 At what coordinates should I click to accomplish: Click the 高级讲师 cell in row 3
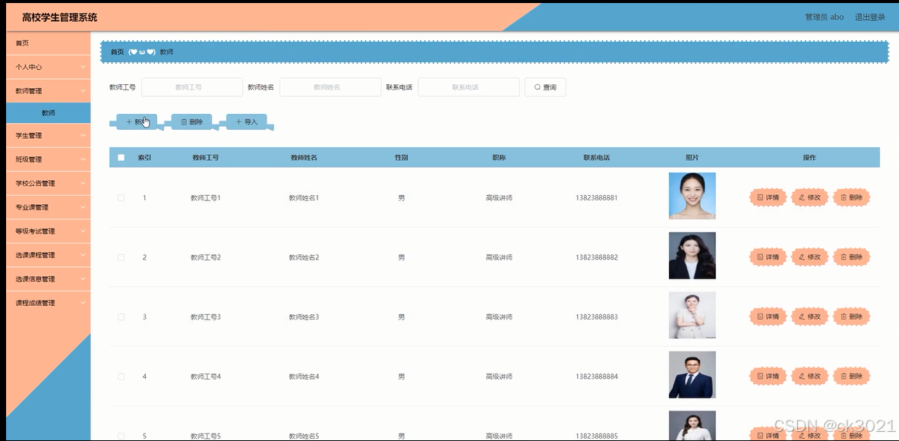click(x=499, y=317)
